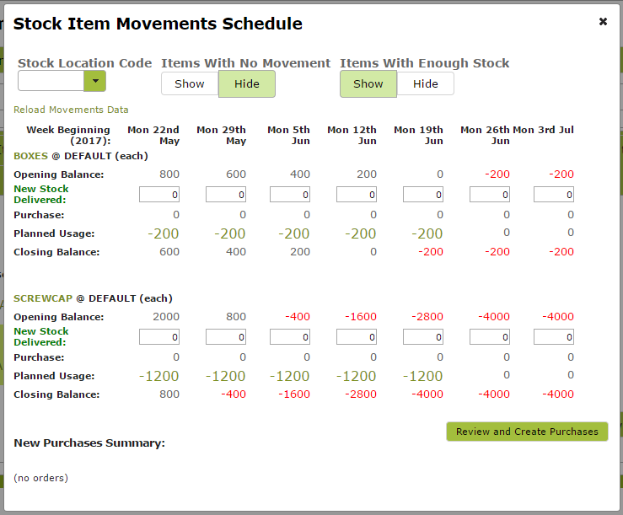Edit SCREWCAP New Stock Delivered for 5th Jun
Viewport: 623px width, 515px height.
coord(290,337)
